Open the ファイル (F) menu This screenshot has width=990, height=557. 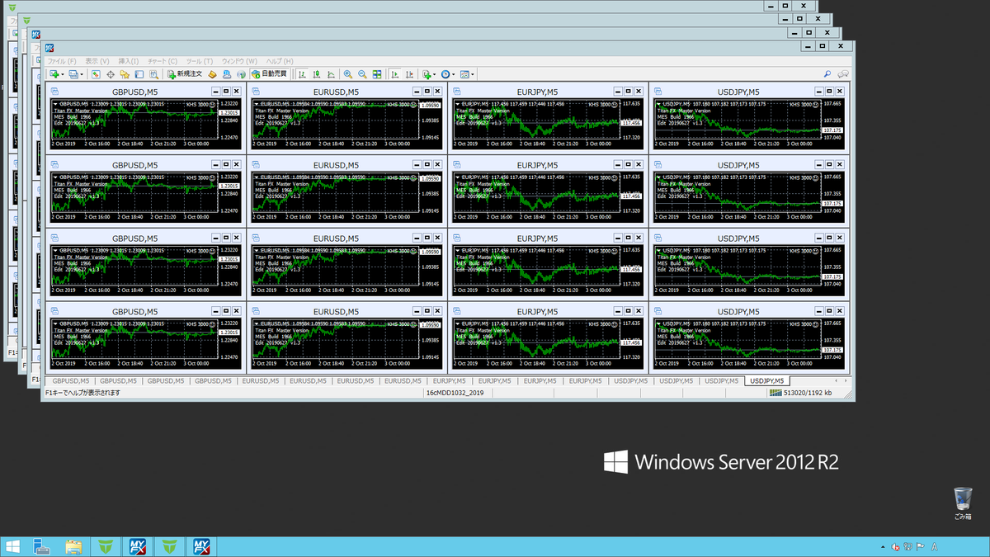coord(62,61)
